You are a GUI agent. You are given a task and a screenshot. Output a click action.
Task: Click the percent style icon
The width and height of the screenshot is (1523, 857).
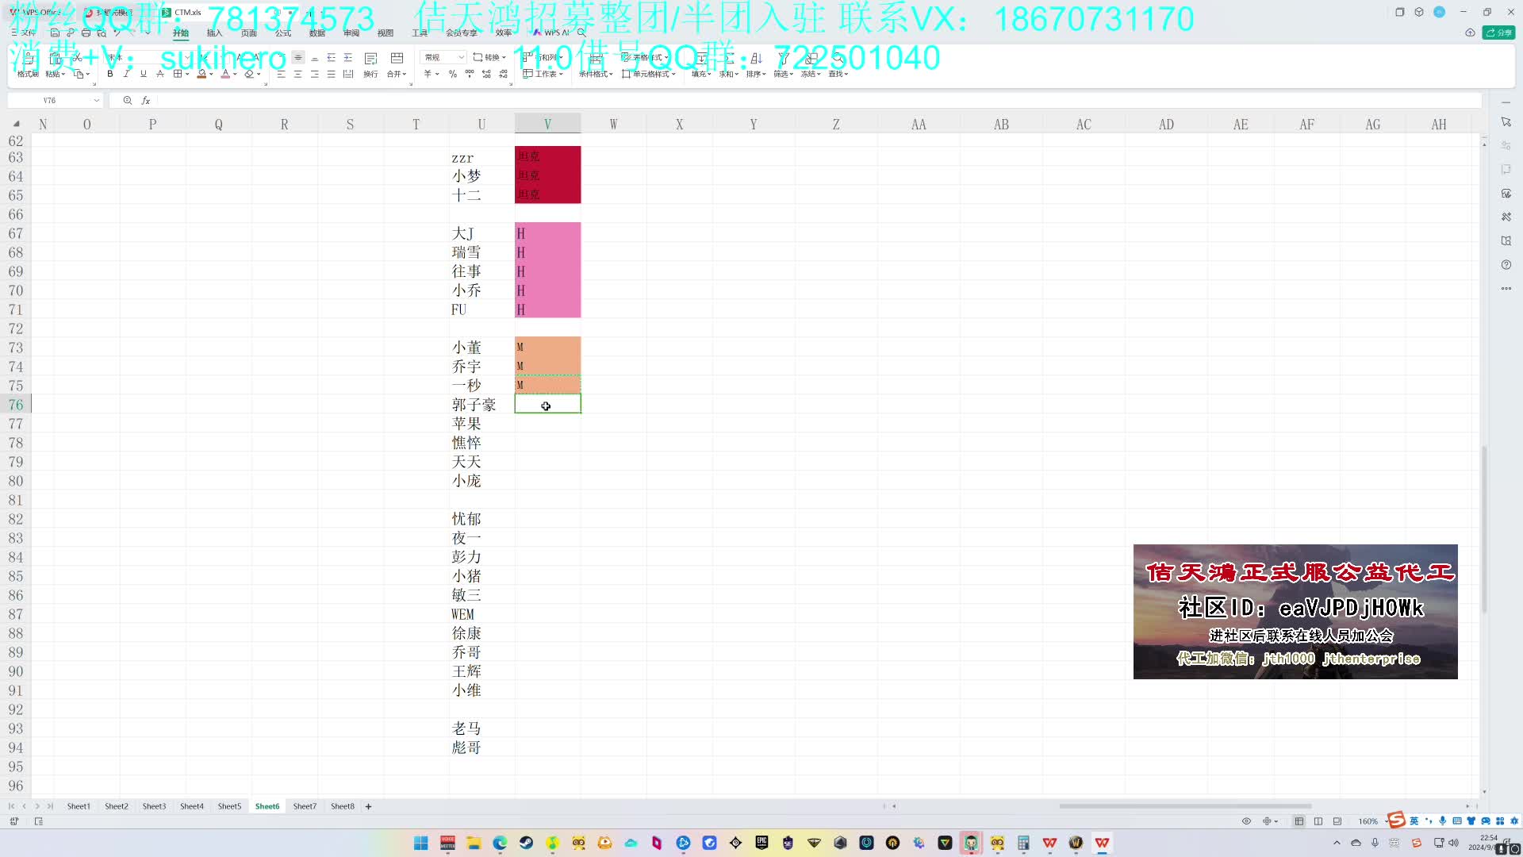pyautogui.click(x=452, y=74)
